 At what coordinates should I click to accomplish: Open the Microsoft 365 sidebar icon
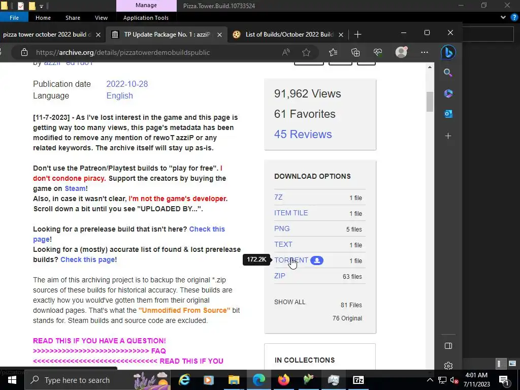(x=448, y=93)
